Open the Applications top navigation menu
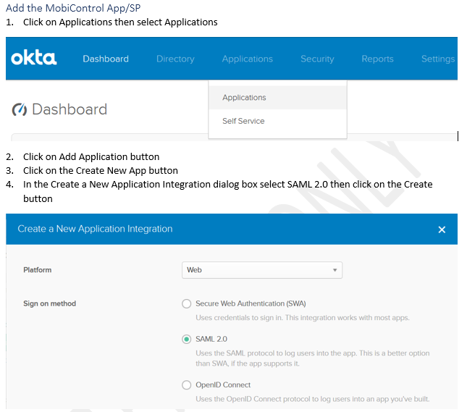The height and width of the screenshot is (412, 467). coord(248,59)
